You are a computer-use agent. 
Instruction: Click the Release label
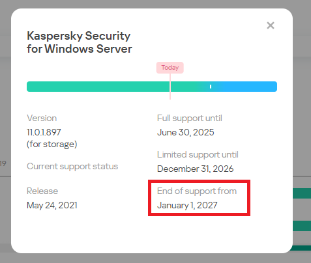pyautogui.click(x=42, y=191)
